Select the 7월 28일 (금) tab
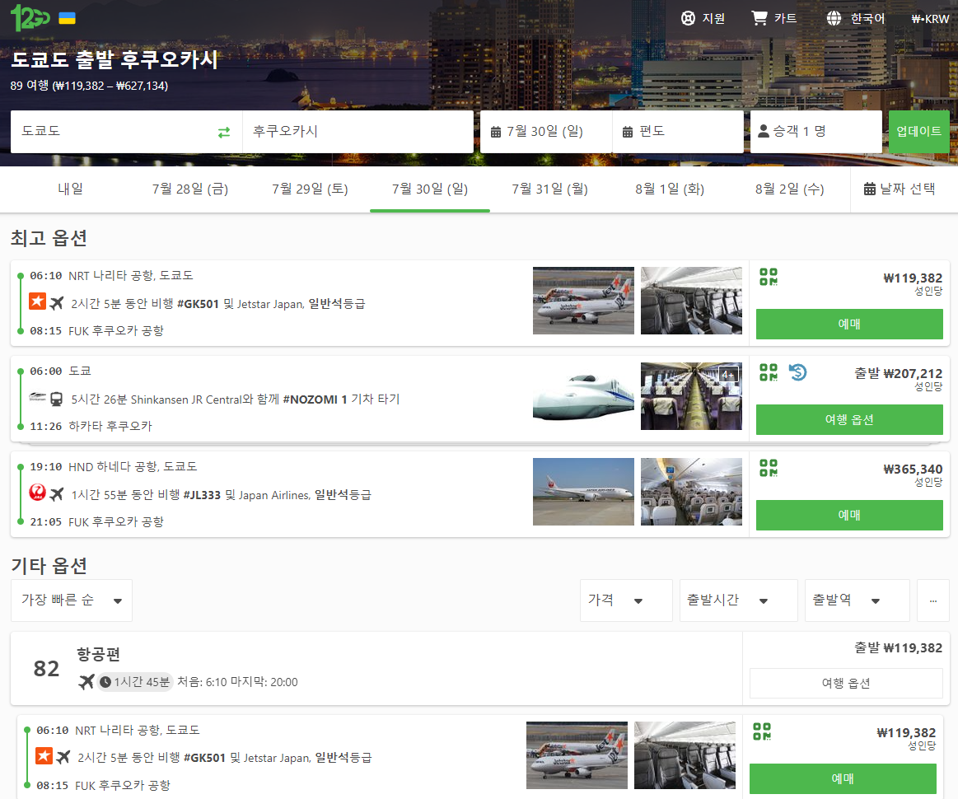This screenshot has height=799, width=958. [x=190, y=189]
